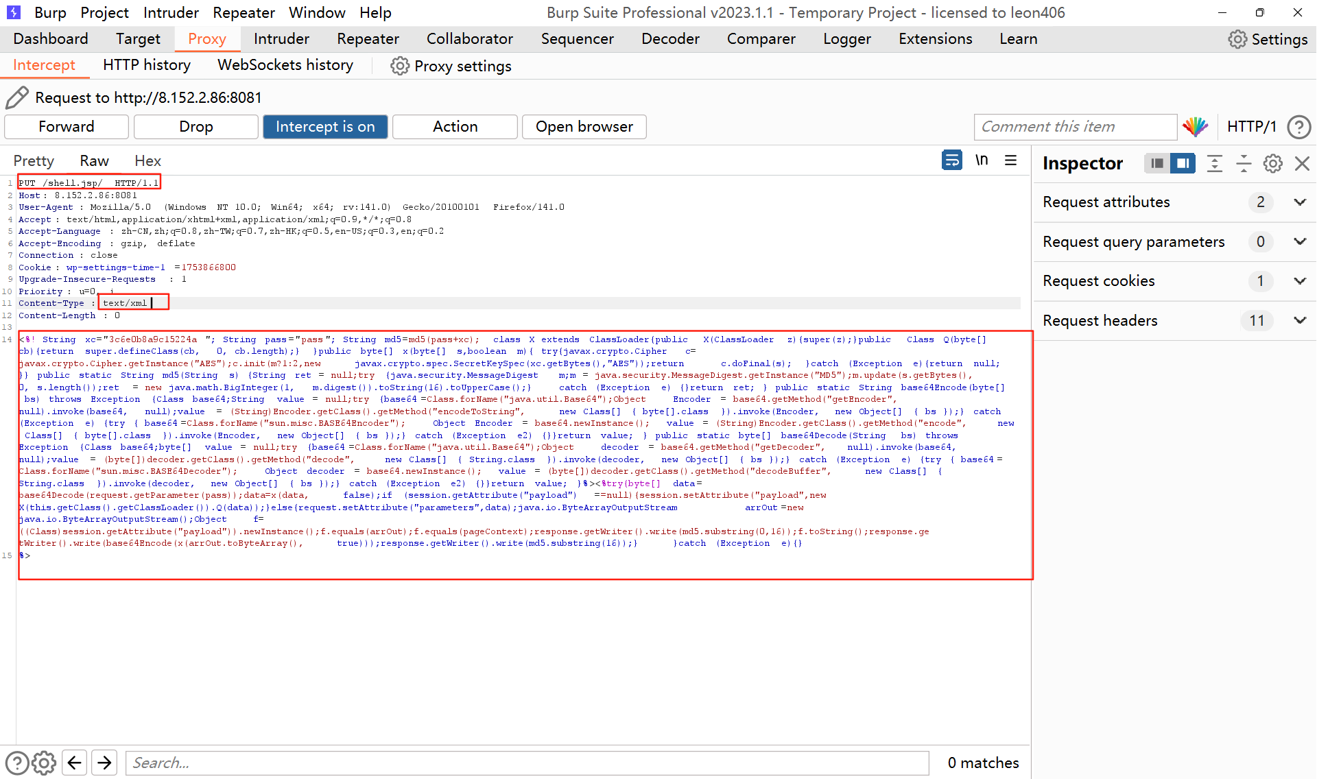Image resolution: width=1317 pixels, height=779 pixels.
Task: Open the Collaborator tab
Action: click(x=470, y=39)
